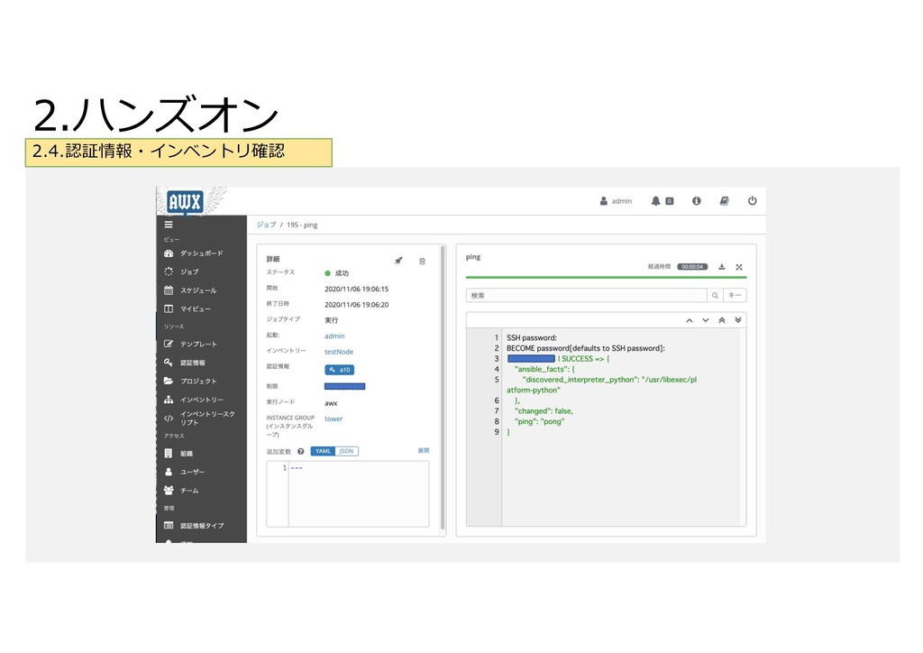
Task: Open the About info icon
Action: coord(697,201)
